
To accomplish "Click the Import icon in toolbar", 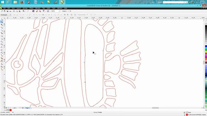I will (x=37, y=11).
